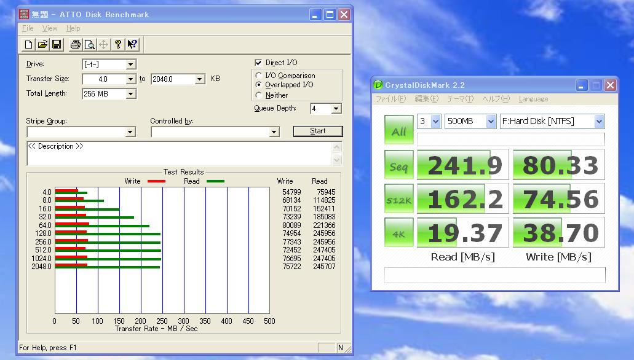The height and width of the screenshot is (360, 634).
Task: Click the description text area in ATTO
Action: (x=179, y=154)
